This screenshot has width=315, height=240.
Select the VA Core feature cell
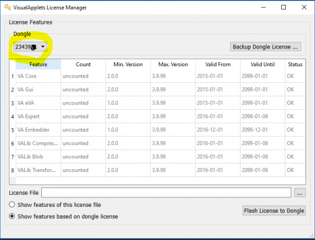coord(38,76)
